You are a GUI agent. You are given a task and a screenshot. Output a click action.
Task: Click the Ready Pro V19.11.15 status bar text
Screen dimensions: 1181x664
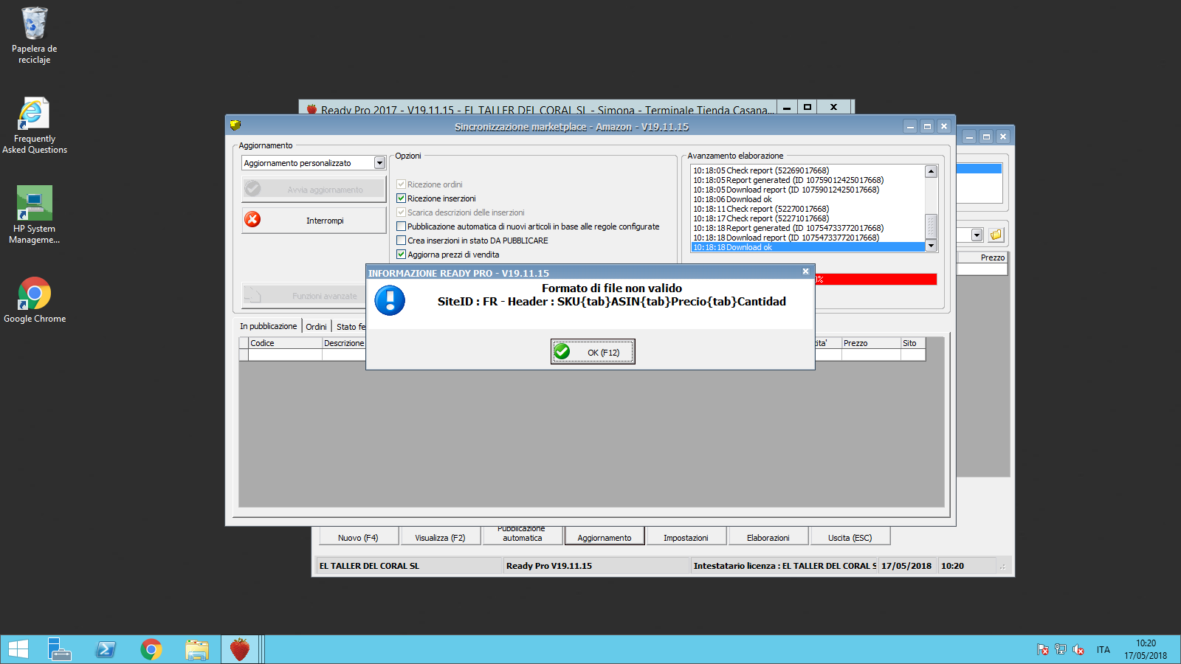click(549, 566)
